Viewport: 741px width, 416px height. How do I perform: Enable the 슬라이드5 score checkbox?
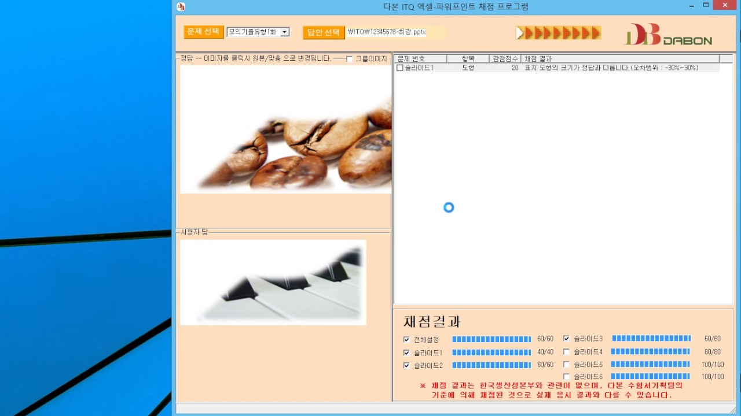coord(566,365)
